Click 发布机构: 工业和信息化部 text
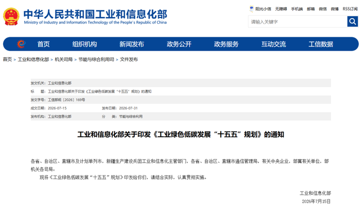 (51, 116)
